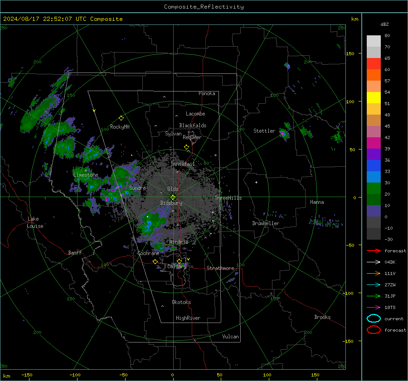Click the current legend label text
This screenshot has width=408, height=381.
click(394, 318)
